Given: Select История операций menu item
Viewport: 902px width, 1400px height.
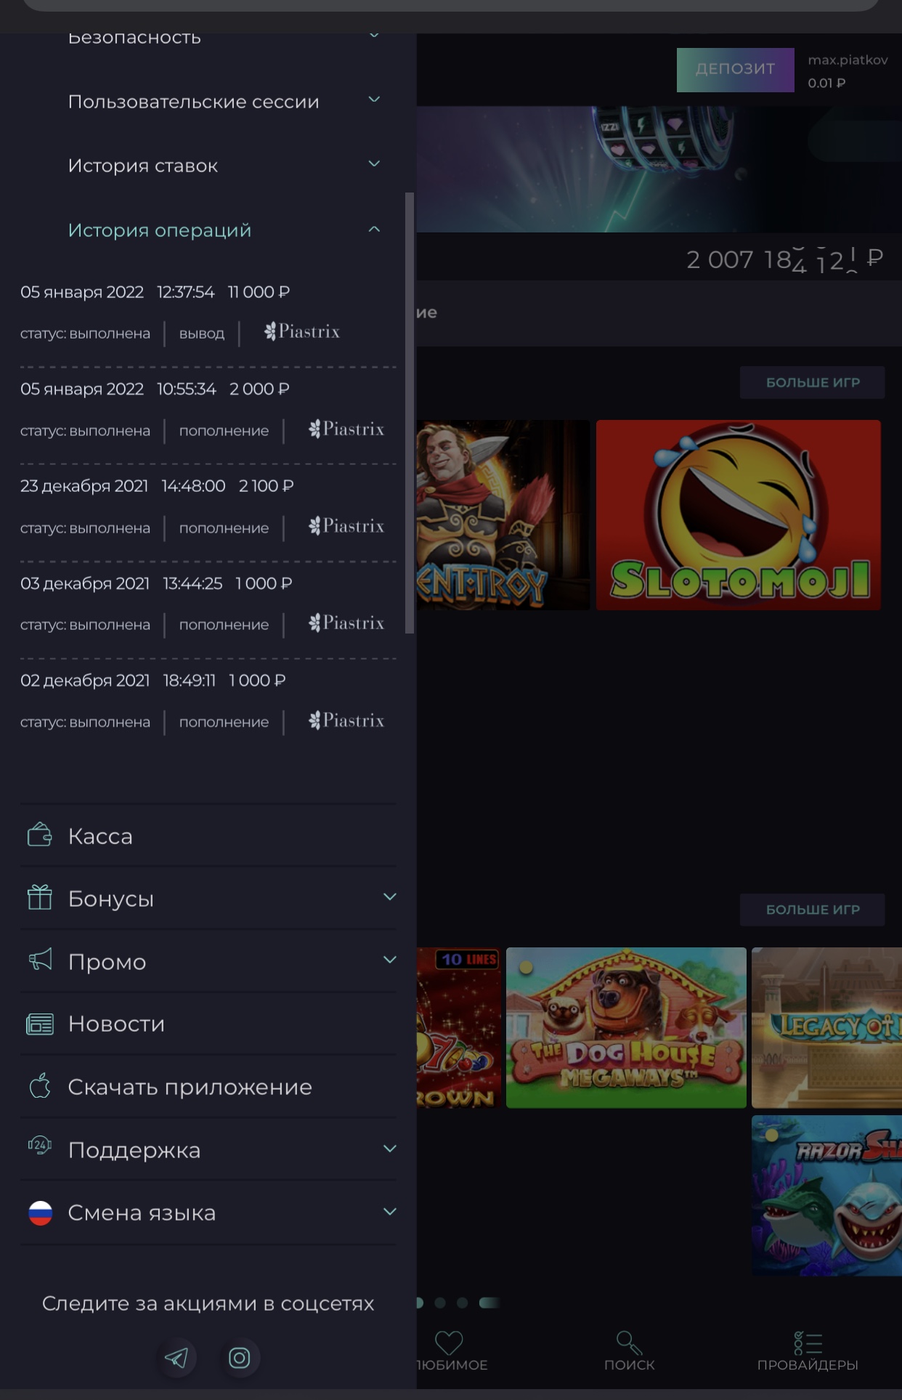Looking at the screenshot, I should [x=160, y=230].
